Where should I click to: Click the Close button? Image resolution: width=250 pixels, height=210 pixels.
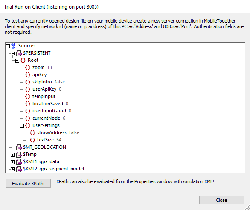[221, 200]
